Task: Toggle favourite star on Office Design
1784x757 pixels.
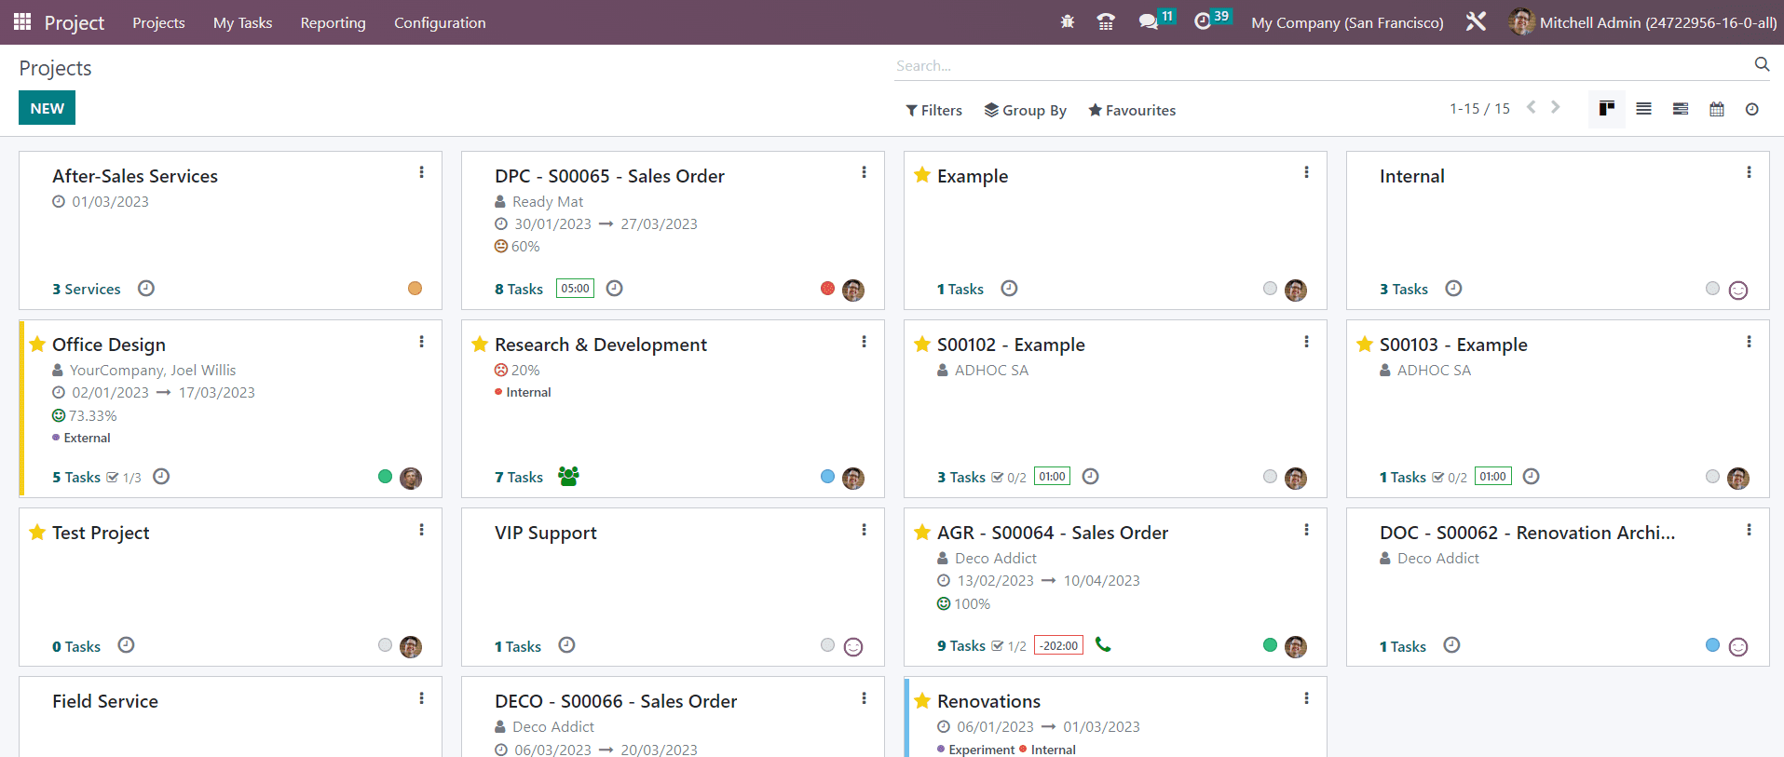Action: (37, 344)
